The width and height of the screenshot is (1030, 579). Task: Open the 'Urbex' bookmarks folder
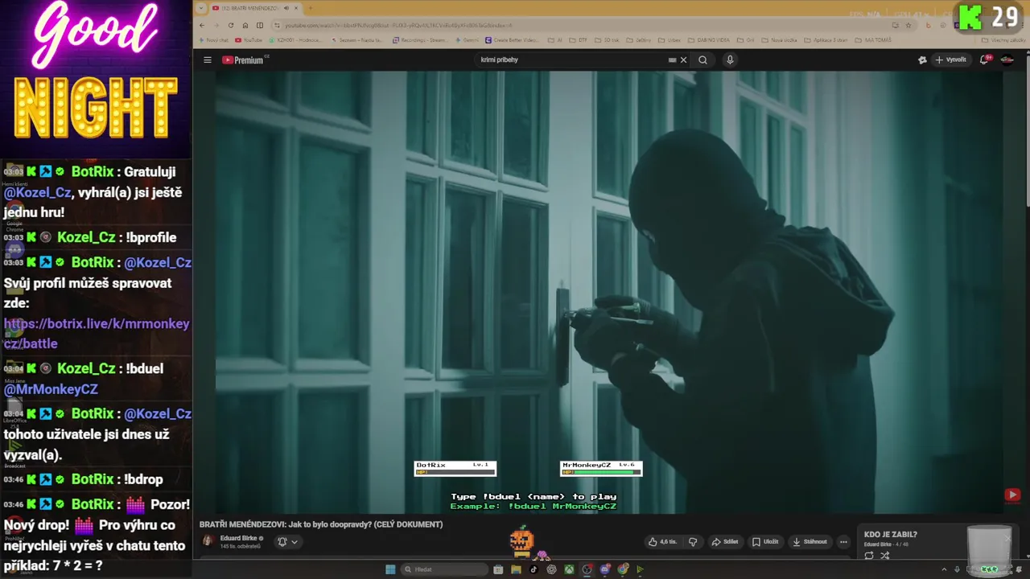[669, 40]
